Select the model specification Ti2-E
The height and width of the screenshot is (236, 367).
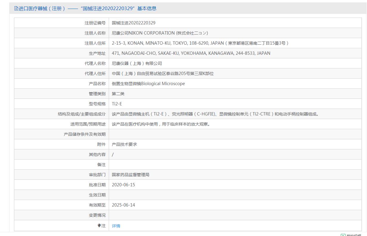117,104
